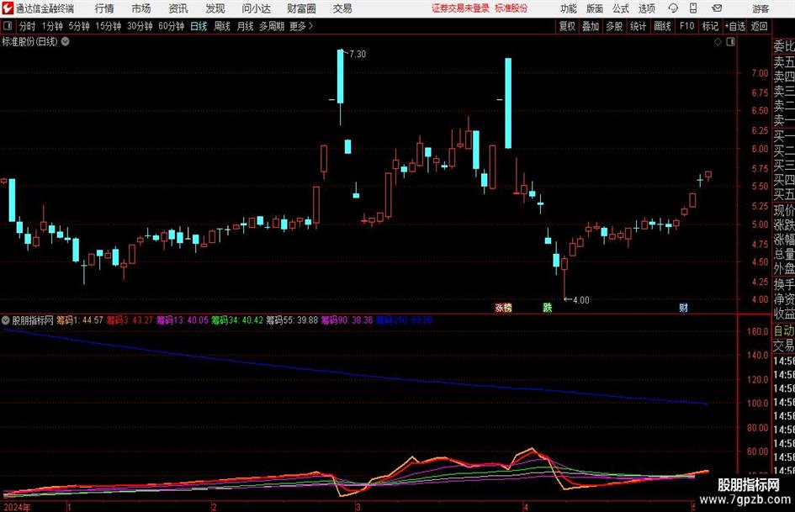Click the 7.30 high price label

[x=358, y=55]
